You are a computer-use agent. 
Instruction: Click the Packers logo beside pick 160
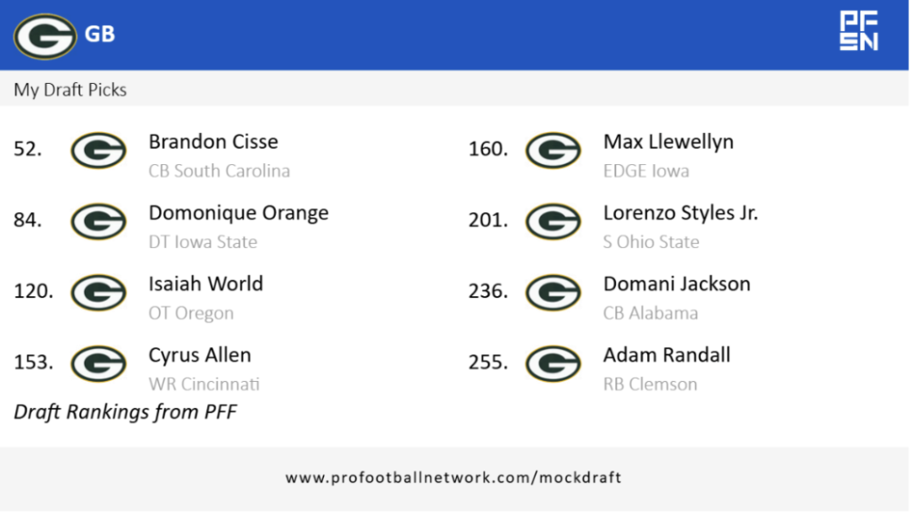[553, 150]
